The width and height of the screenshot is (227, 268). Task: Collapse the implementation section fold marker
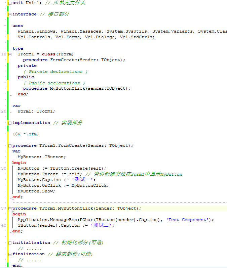pos(10,123)
